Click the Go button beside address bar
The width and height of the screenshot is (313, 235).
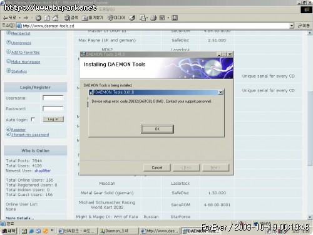tap(304, 26)
